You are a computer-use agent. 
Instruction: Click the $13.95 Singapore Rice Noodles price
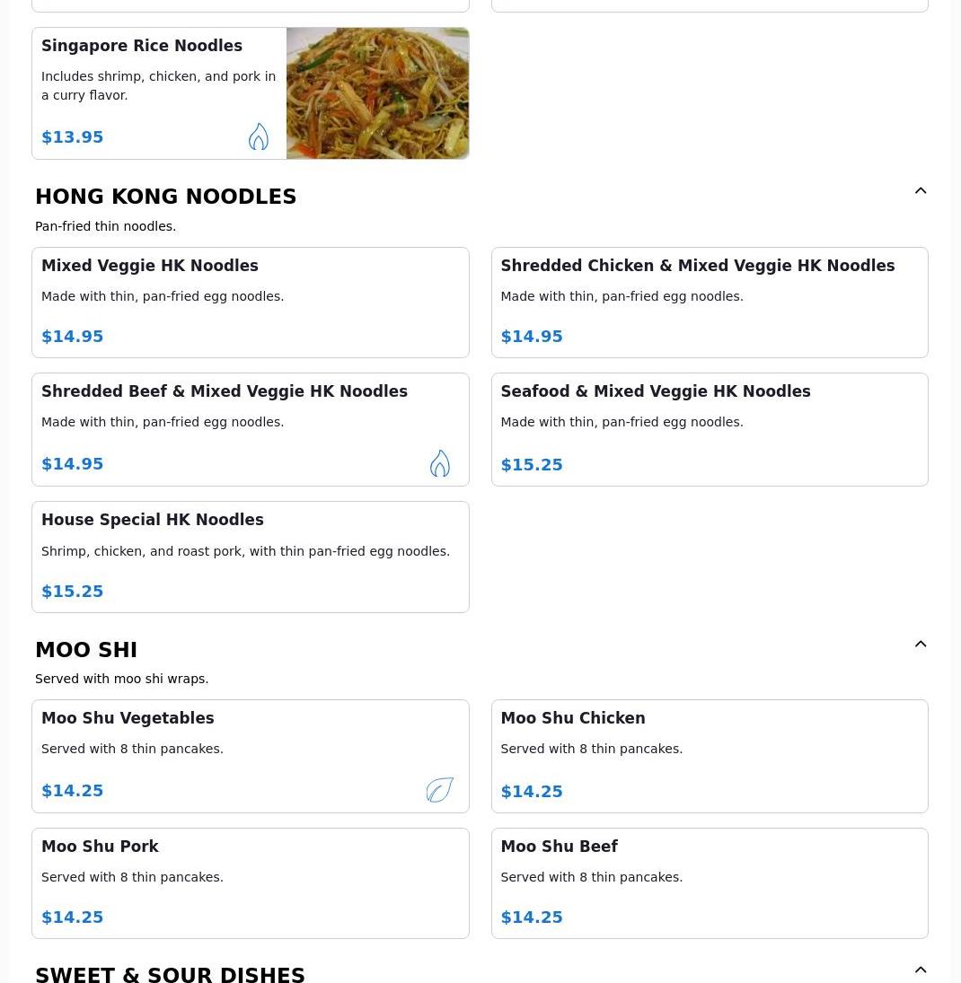coord(73,137)
